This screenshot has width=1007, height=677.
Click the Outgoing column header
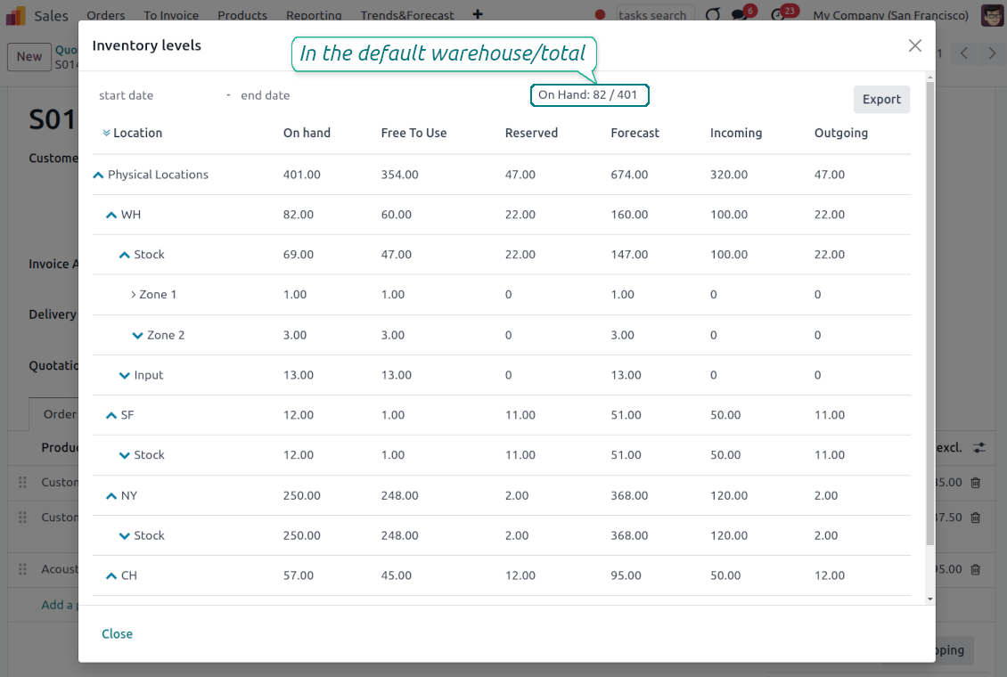click(x=841, y=133)
